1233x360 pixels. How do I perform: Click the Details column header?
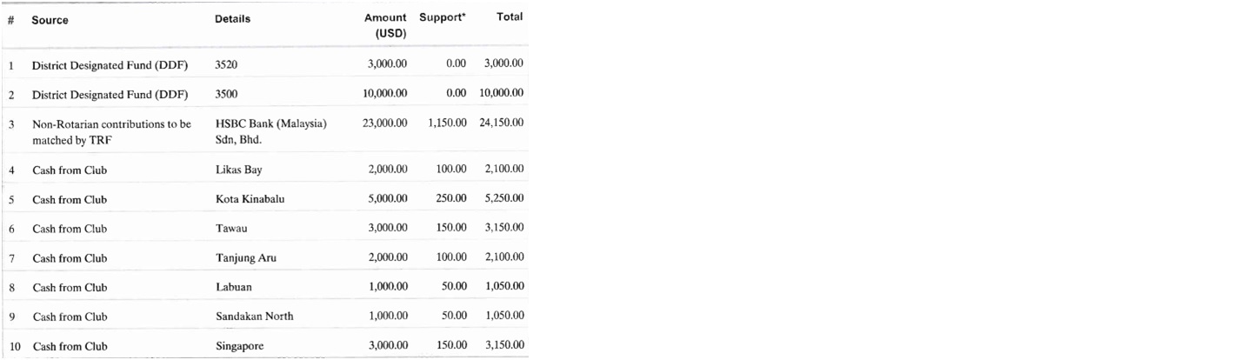232,19
